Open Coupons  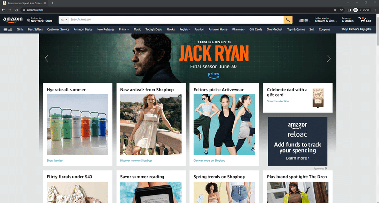(325, 29)
